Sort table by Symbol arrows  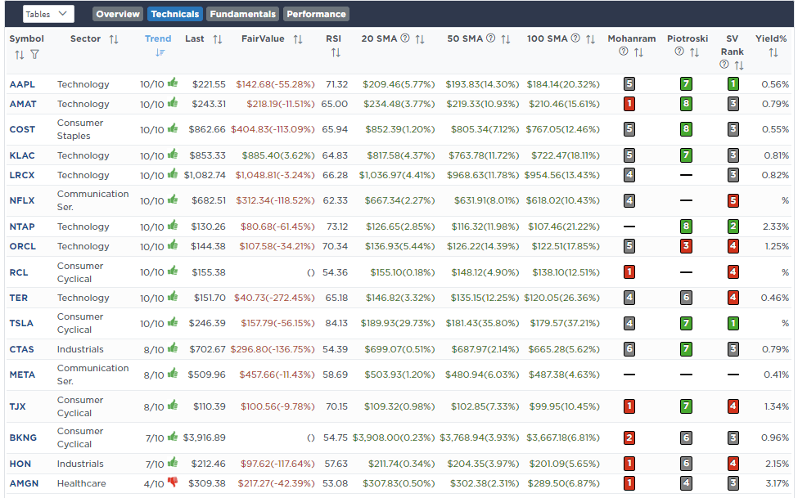pyautogui.click(x=20, y=55)
